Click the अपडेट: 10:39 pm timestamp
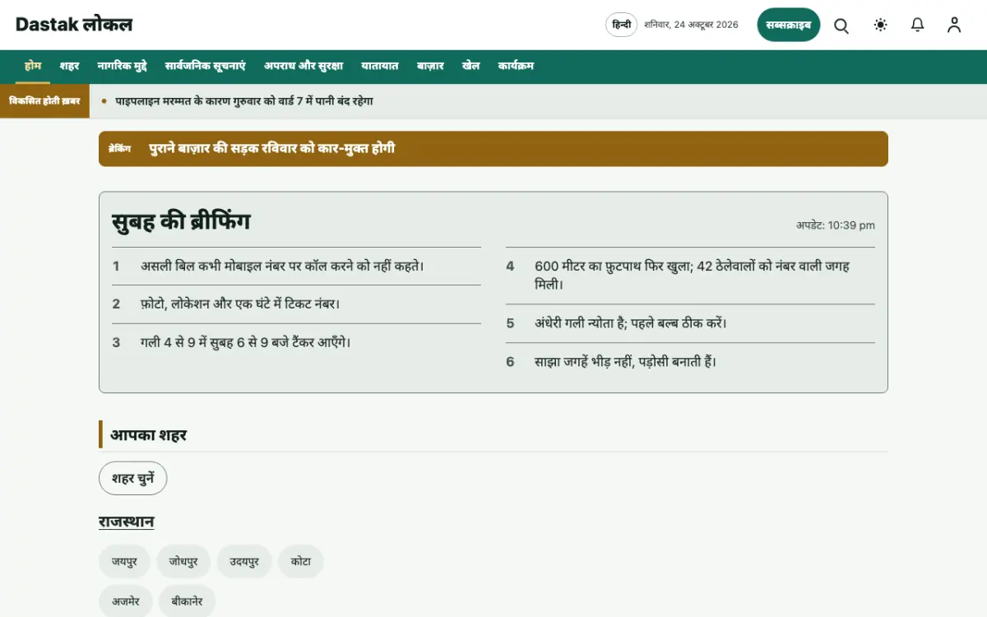Screen dimensions: 987x617 tap(836, 225)
